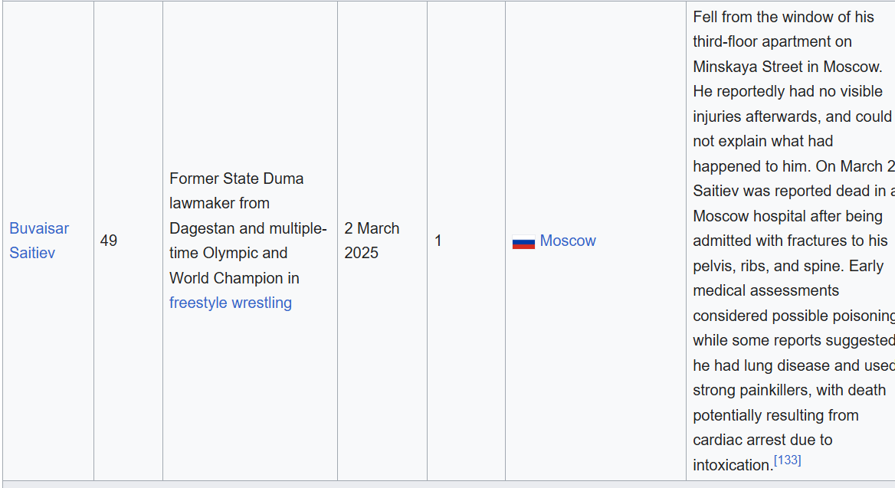
Task: Follow the freestyle wrestling link
Action: (x=230, y=303)
